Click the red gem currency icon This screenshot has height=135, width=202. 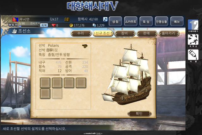(x=53, y=25)
